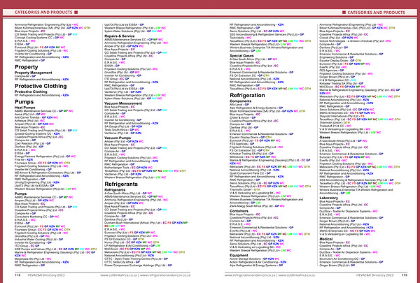Select the "Containers" subheading
This screenshot has width=420, height=283.
point(239,211)
